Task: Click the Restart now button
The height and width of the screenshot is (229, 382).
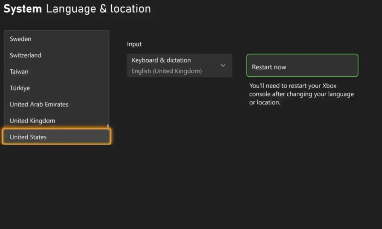Action: [302, 66]
